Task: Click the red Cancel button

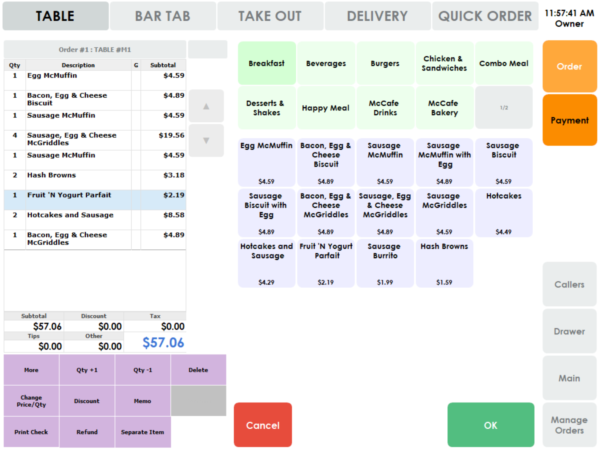Action: pyautogui.click(x=263, y=425)
